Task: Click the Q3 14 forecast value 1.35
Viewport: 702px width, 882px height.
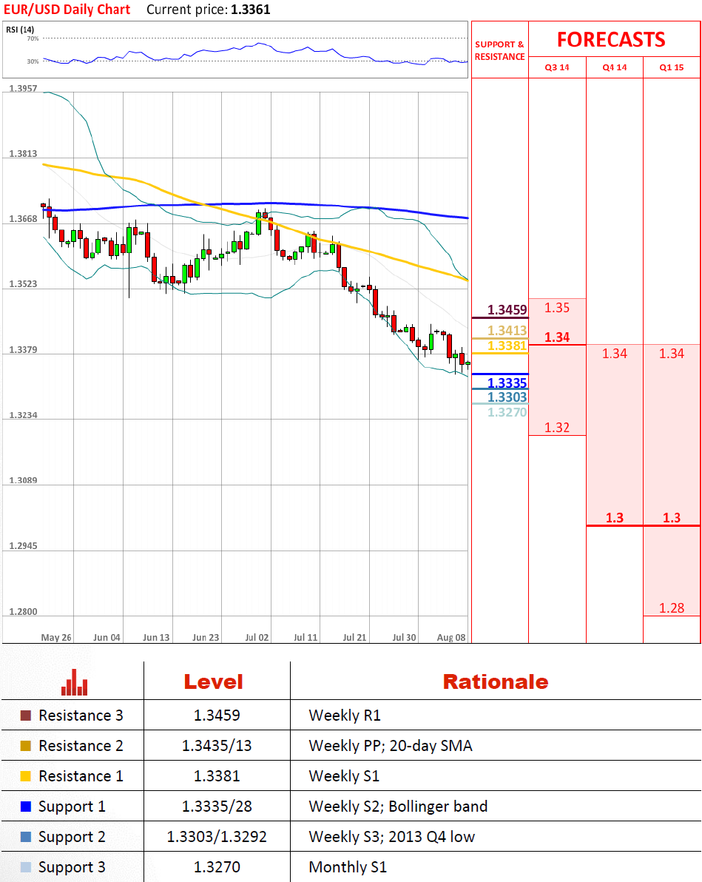Action: [x=557, y=308]
